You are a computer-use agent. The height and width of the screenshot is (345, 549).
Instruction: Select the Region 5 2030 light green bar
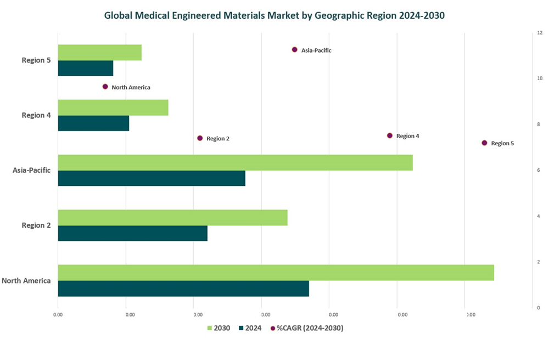pyautogui.click(x=99, y=52)
